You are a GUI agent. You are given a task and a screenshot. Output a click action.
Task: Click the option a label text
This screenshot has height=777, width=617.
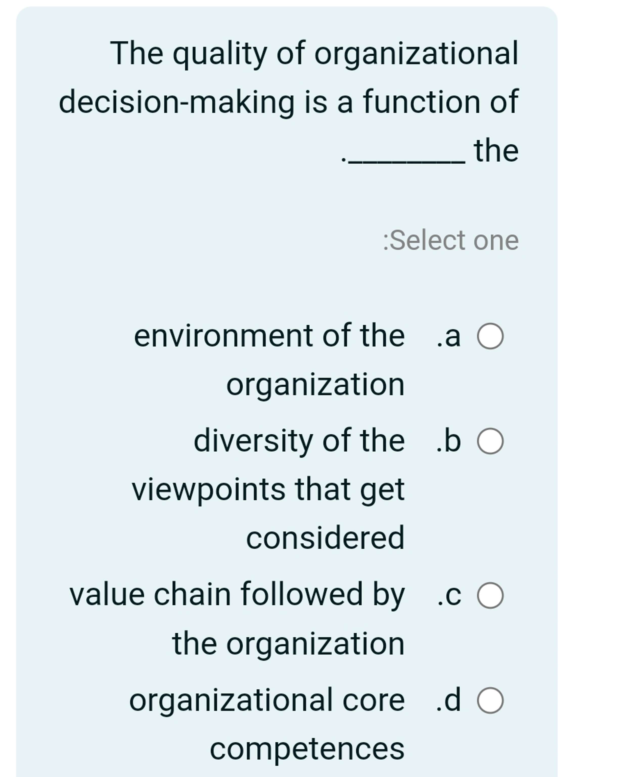point(448,337)
